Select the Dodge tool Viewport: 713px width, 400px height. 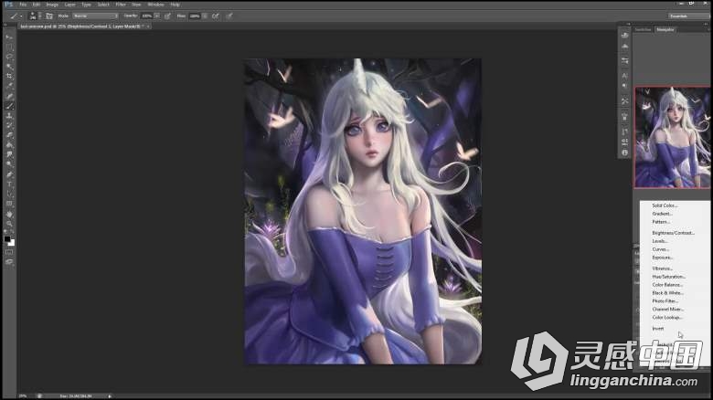9,164
